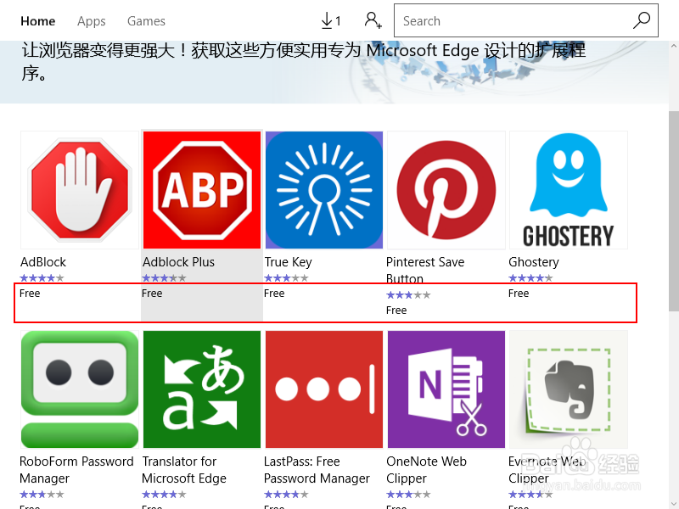679x509 pixels.
Task: Click the vertical scrollbar thumb
Action: [674, 210]
